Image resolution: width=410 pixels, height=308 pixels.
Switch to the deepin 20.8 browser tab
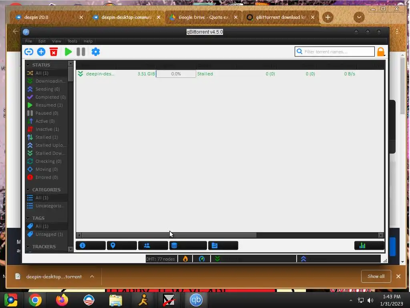tap(48, 17)
